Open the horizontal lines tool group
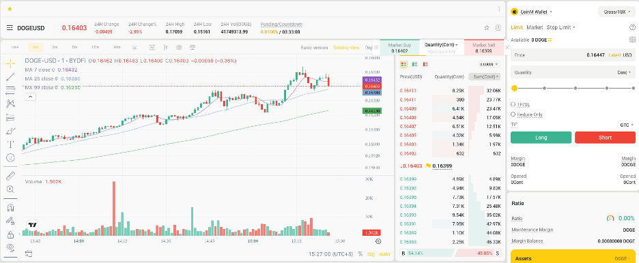The width and height of the screenshot is (639, 263). (11, 90)
